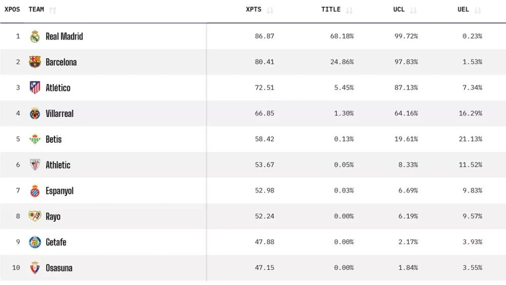
Task: Sort table by UEL column arrows
Action: (x=478, y=10)
